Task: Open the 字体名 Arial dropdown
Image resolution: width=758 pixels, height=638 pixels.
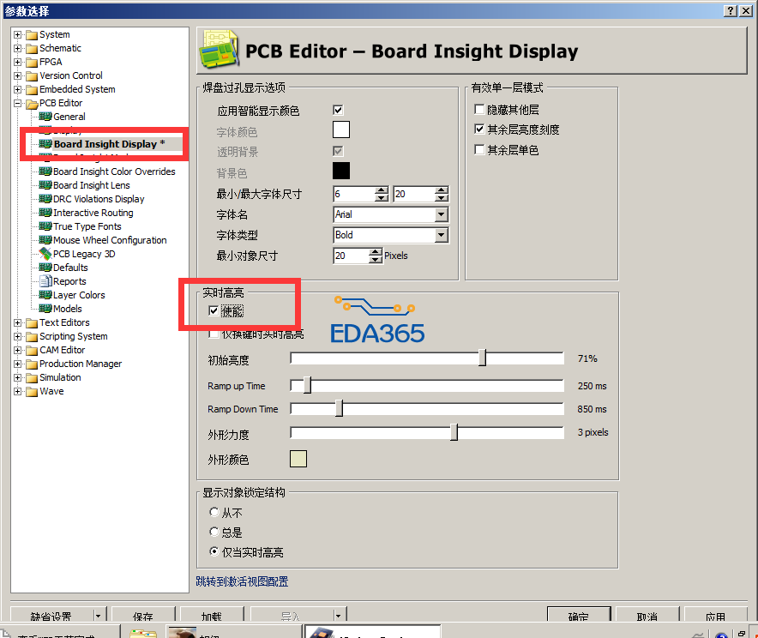Action: (441, 214)
